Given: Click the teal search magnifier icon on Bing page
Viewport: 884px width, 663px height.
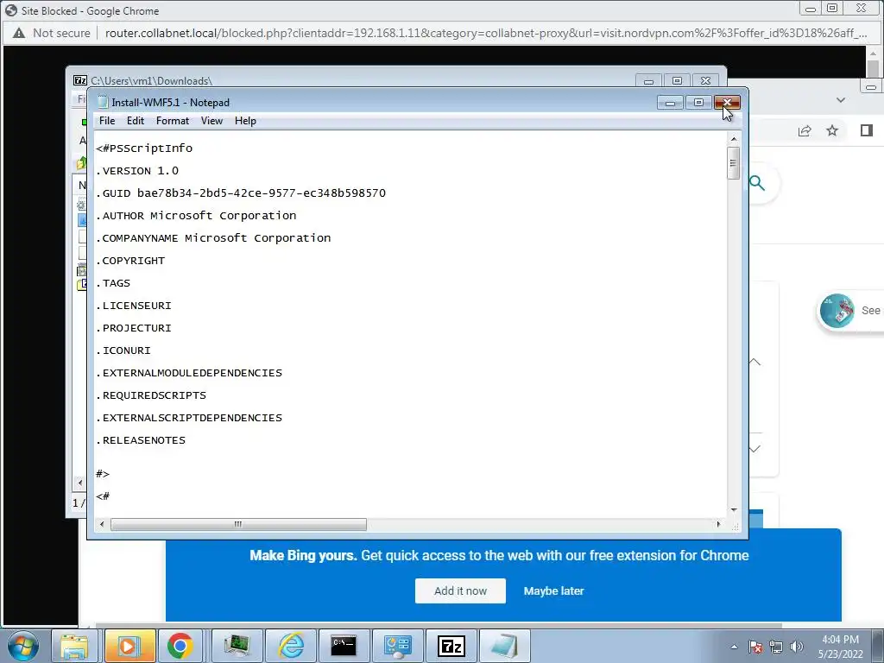Looking at the screenshot, I should click(x=756, y=183).
